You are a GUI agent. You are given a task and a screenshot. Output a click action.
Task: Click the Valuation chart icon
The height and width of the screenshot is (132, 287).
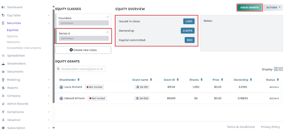click(x=3, y=120)
